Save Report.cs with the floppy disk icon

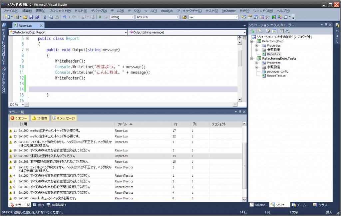31,17
